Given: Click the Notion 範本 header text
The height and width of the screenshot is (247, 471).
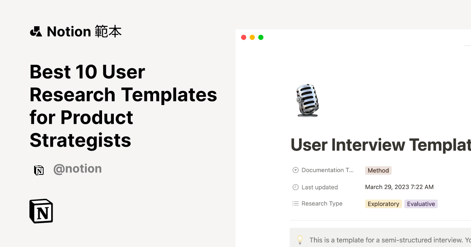Looking at the screenshot, I should coord(84,31).
